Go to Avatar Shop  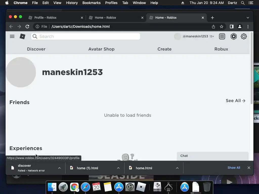click(x=101, y=49)
